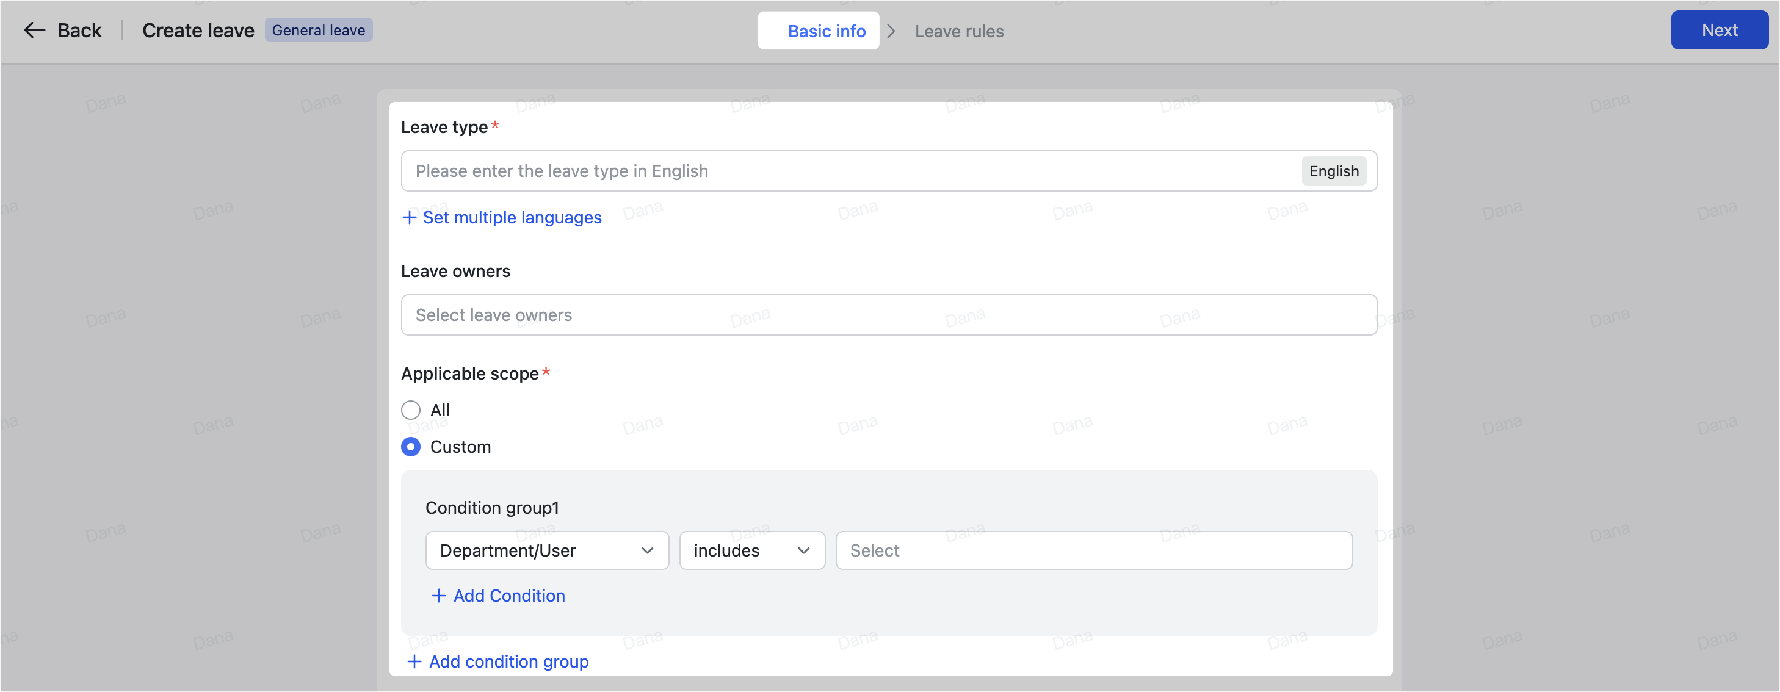Open the Department/User dropdown
Image resolution: width=1780 pixels, height=692 pixels.
pos(548,550)
